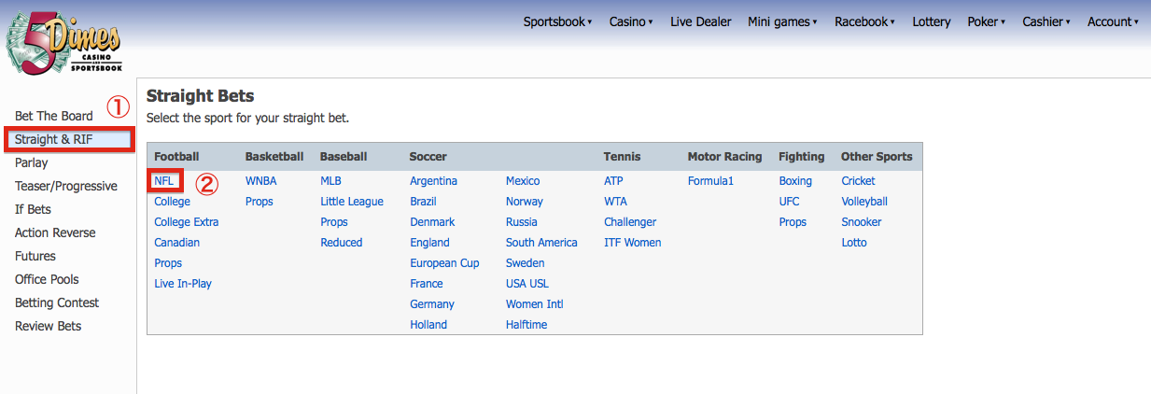Viewport: 1151px width, 394px height.
Task: Open the Racebook dropdown
Action: point(864,21)
